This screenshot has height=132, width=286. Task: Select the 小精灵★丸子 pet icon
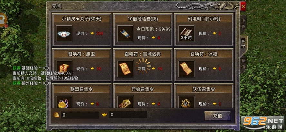(x=64, y=34)
